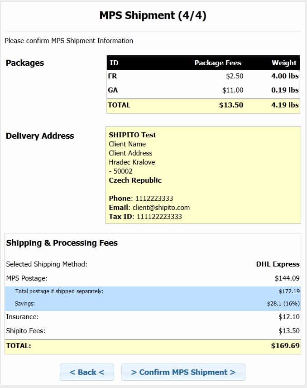Click the phone number 1112223333
Screen dimensions: 307x388
point(154,198)
